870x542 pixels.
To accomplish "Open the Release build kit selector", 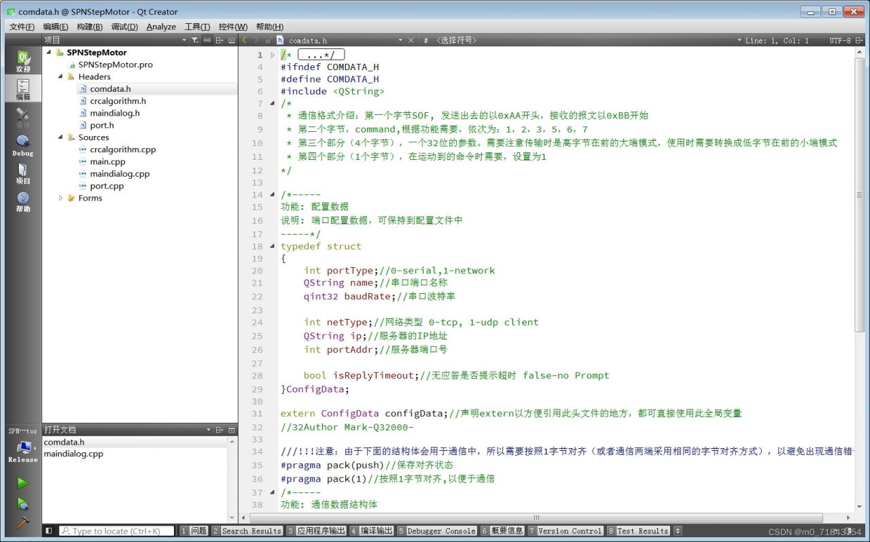I will pyautogui.click(x=23, y=451).
